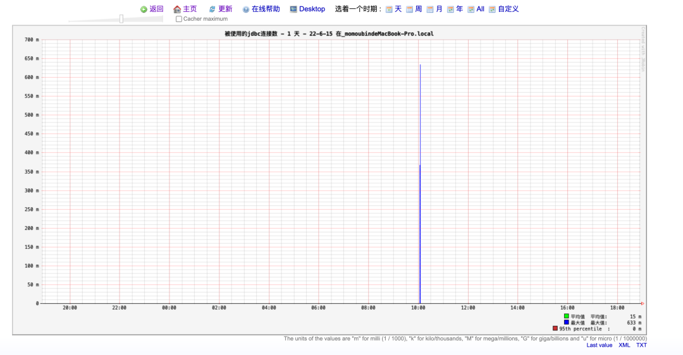This screenshot has width=683, height=355.
Task: Click the green 平均值 legend swatch
Action: (566, 316)
